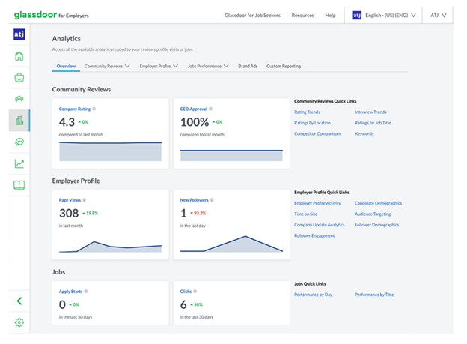Click the New Followers trend chart

click(231, 244)
